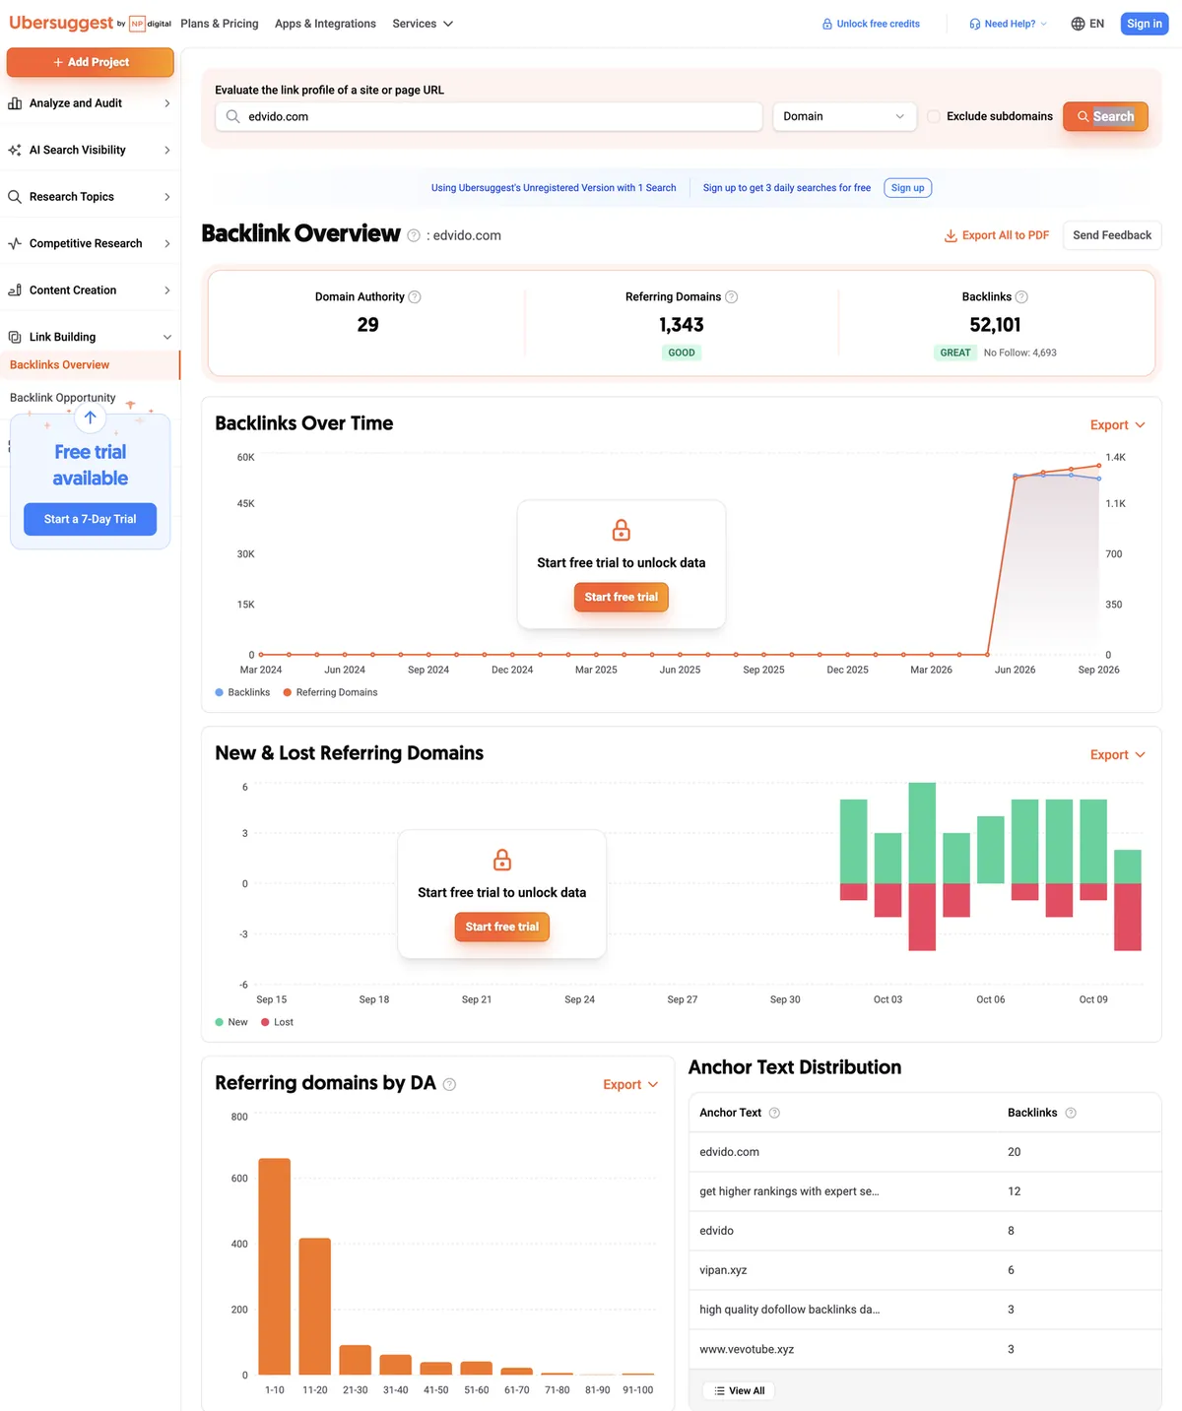Click Start a 7-Day Trial button
Screen dimensions: 1182x1411
click(x=90, y=519)
